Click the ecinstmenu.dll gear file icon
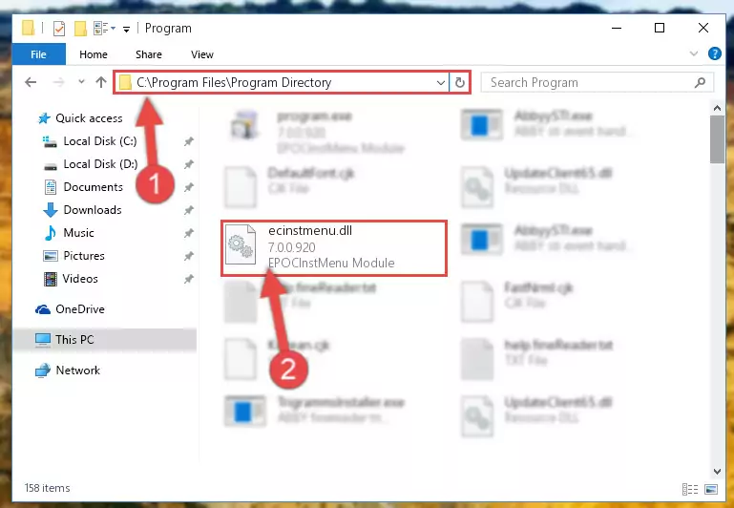 [x=241, y=244]
